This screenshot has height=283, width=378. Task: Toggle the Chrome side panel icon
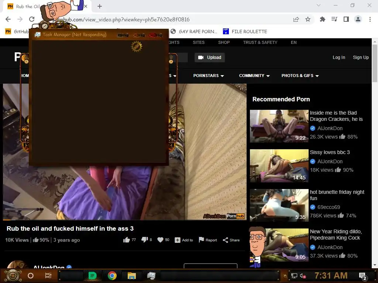point(346,19)
